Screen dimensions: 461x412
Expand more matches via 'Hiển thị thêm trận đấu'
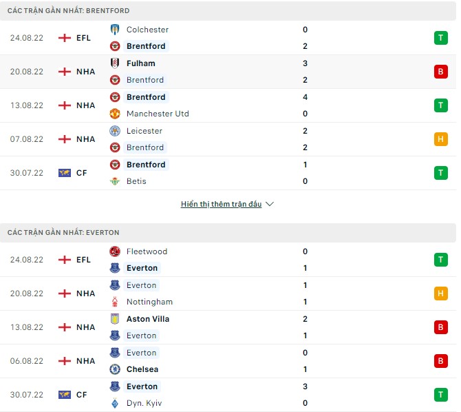point(221,205)
